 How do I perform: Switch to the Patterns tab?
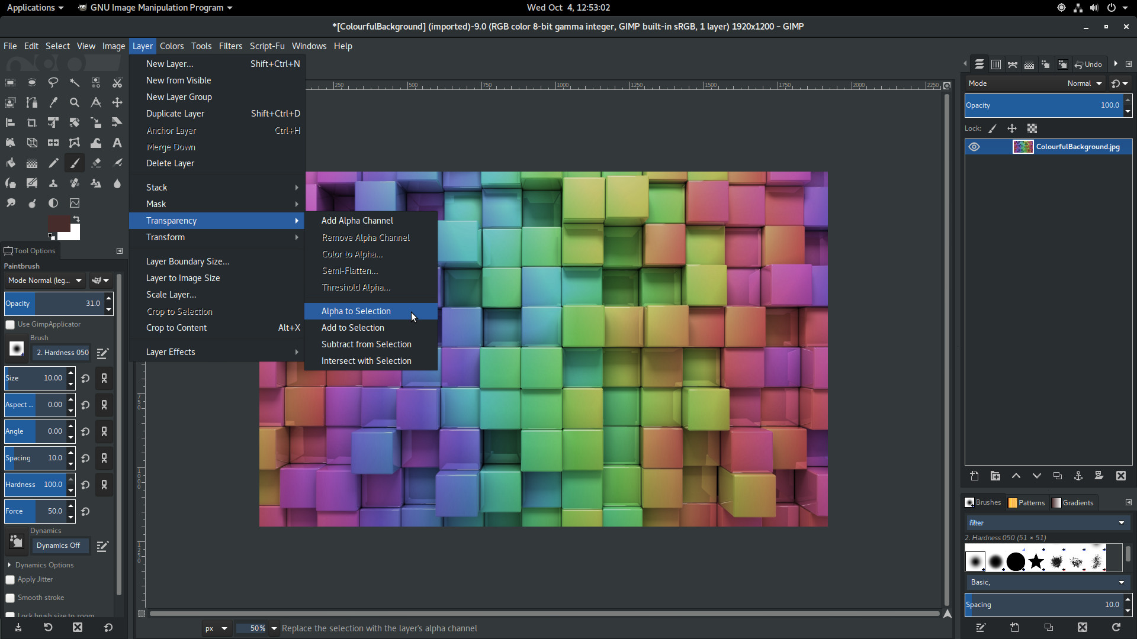[1027, 502]
